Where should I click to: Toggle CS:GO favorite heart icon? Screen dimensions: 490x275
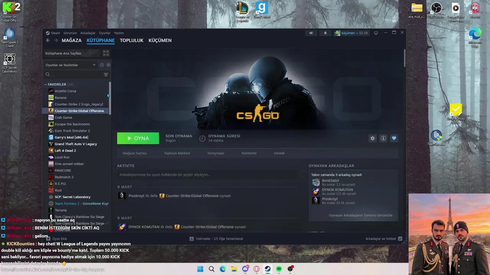tap(394, 138)
